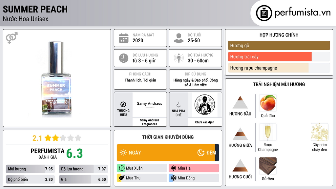Viewport: 336px width, 189px height.
Task: Click the champagne glass image
Action: tap(268, 132)
